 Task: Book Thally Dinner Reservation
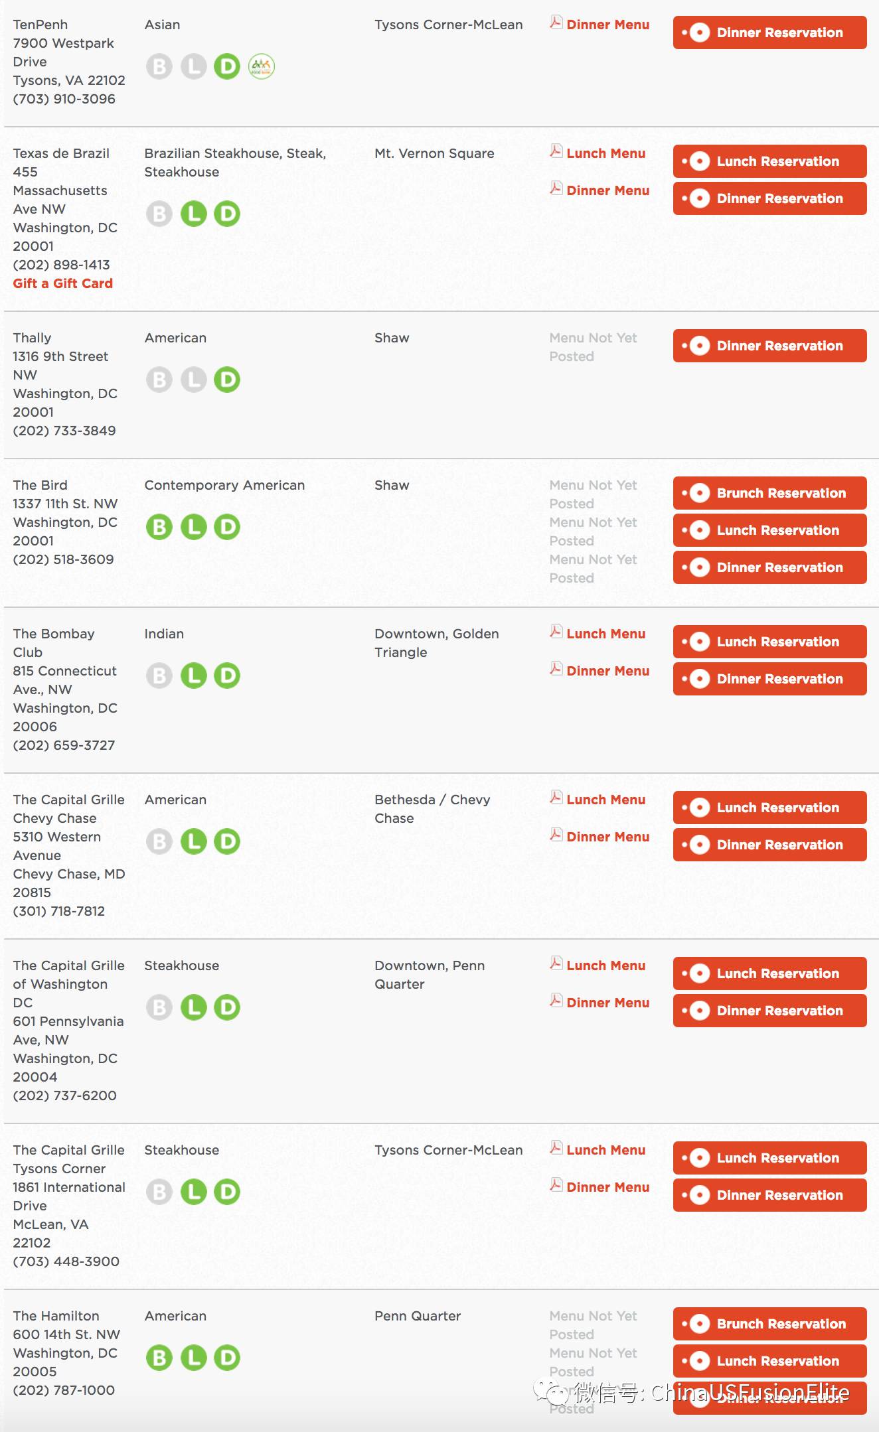pyautogui.click(x=770, y=346)
